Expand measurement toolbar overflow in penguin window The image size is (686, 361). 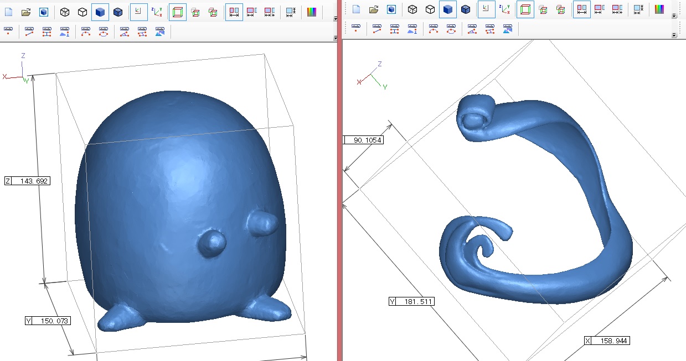(x=336, y=38)
